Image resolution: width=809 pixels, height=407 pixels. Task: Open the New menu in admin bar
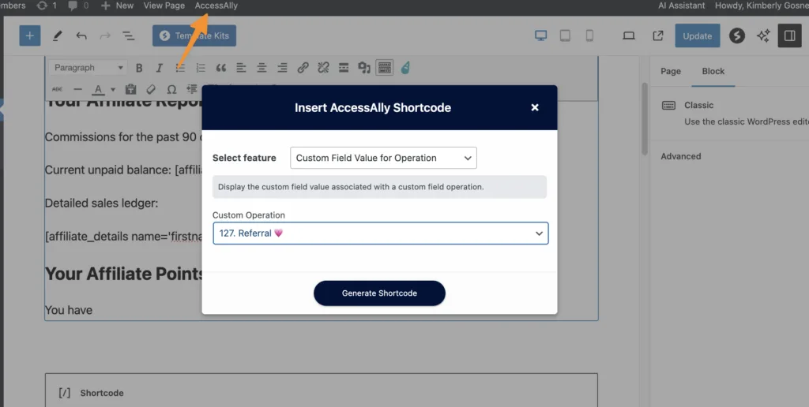[x=118, y=6]
